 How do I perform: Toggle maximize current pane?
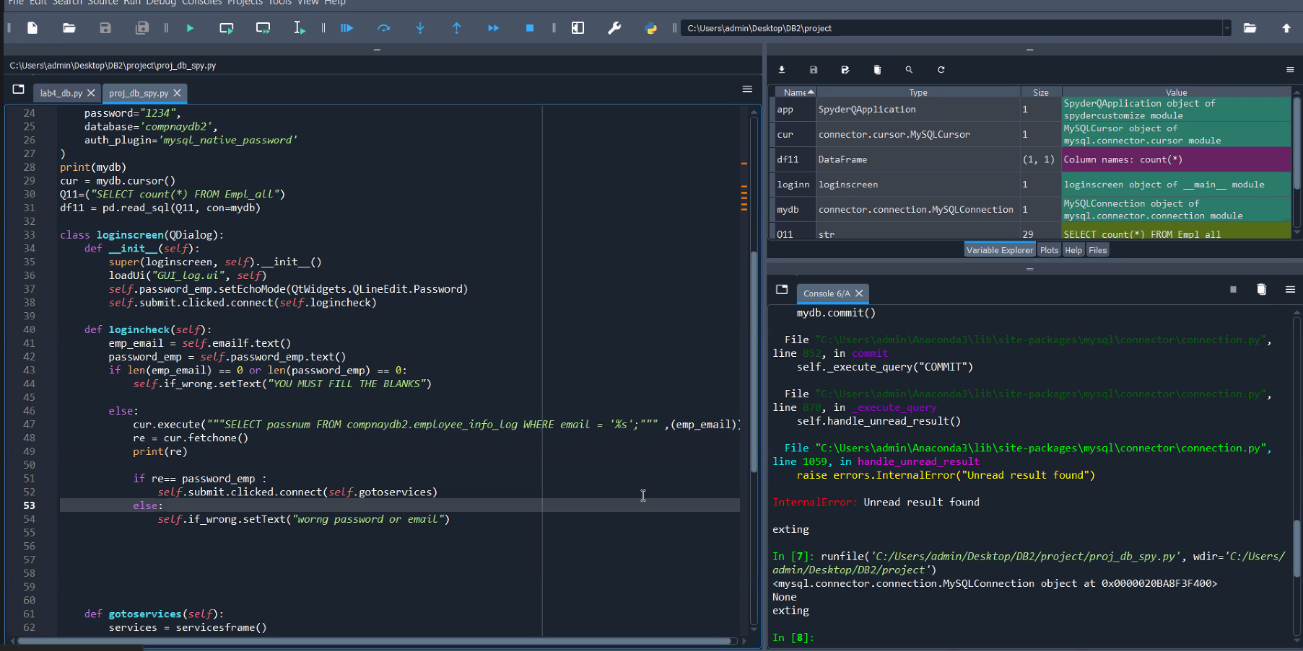tap(578, 28)
